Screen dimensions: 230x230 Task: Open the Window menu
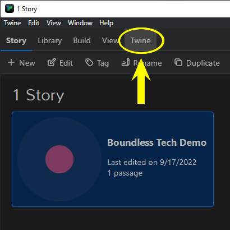coord(80,23)
